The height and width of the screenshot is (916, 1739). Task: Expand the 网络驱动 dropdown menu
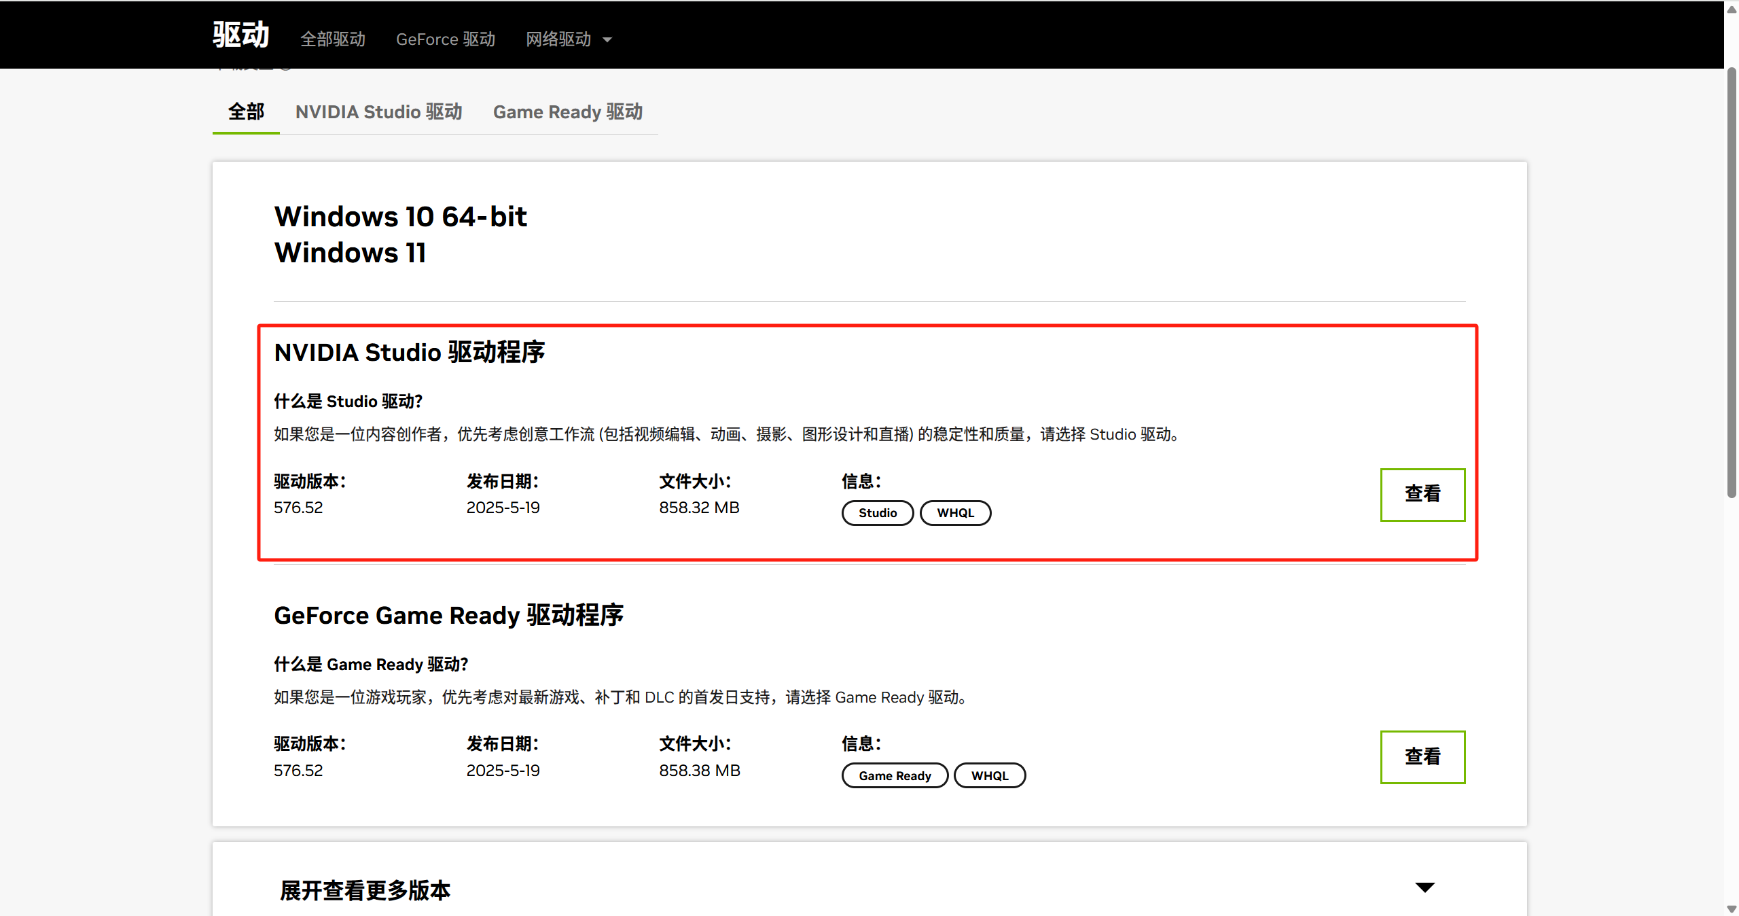tap(558, 39)
